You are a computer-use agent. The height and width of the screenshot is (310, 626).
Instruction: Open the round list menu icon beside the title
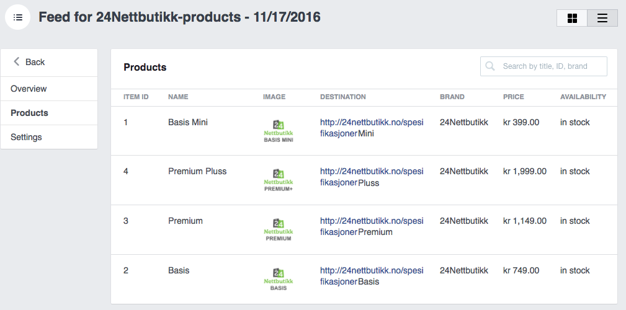click(x=17, y=17)
